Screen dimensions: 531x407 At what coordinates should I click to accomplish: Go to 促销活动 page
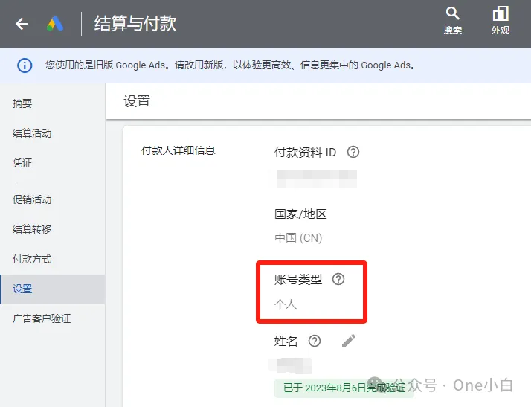point(32,199)
